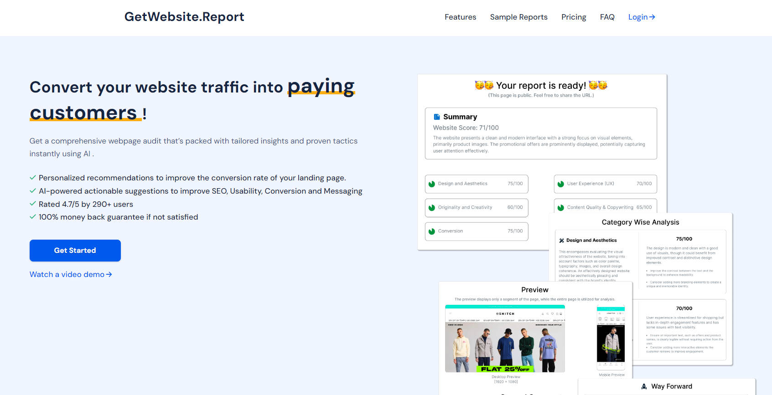Click the checkmark beside Rated 4.7/5
Image resolution: width=772 pixels, height=395 pixels.
click(x=33, y=204)
